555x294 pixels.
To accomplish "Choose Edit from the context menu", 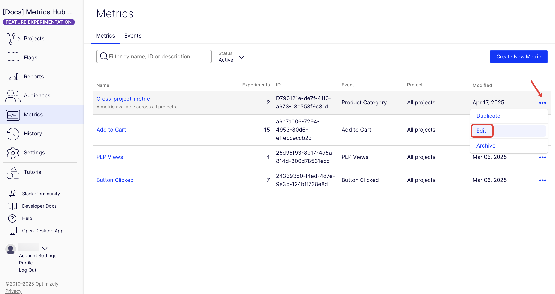I will coord(481,131).
